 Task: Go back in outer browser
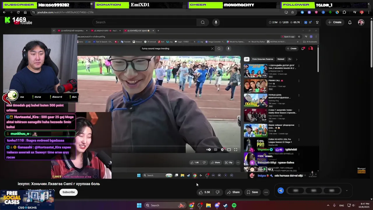(x=4, y=12)
